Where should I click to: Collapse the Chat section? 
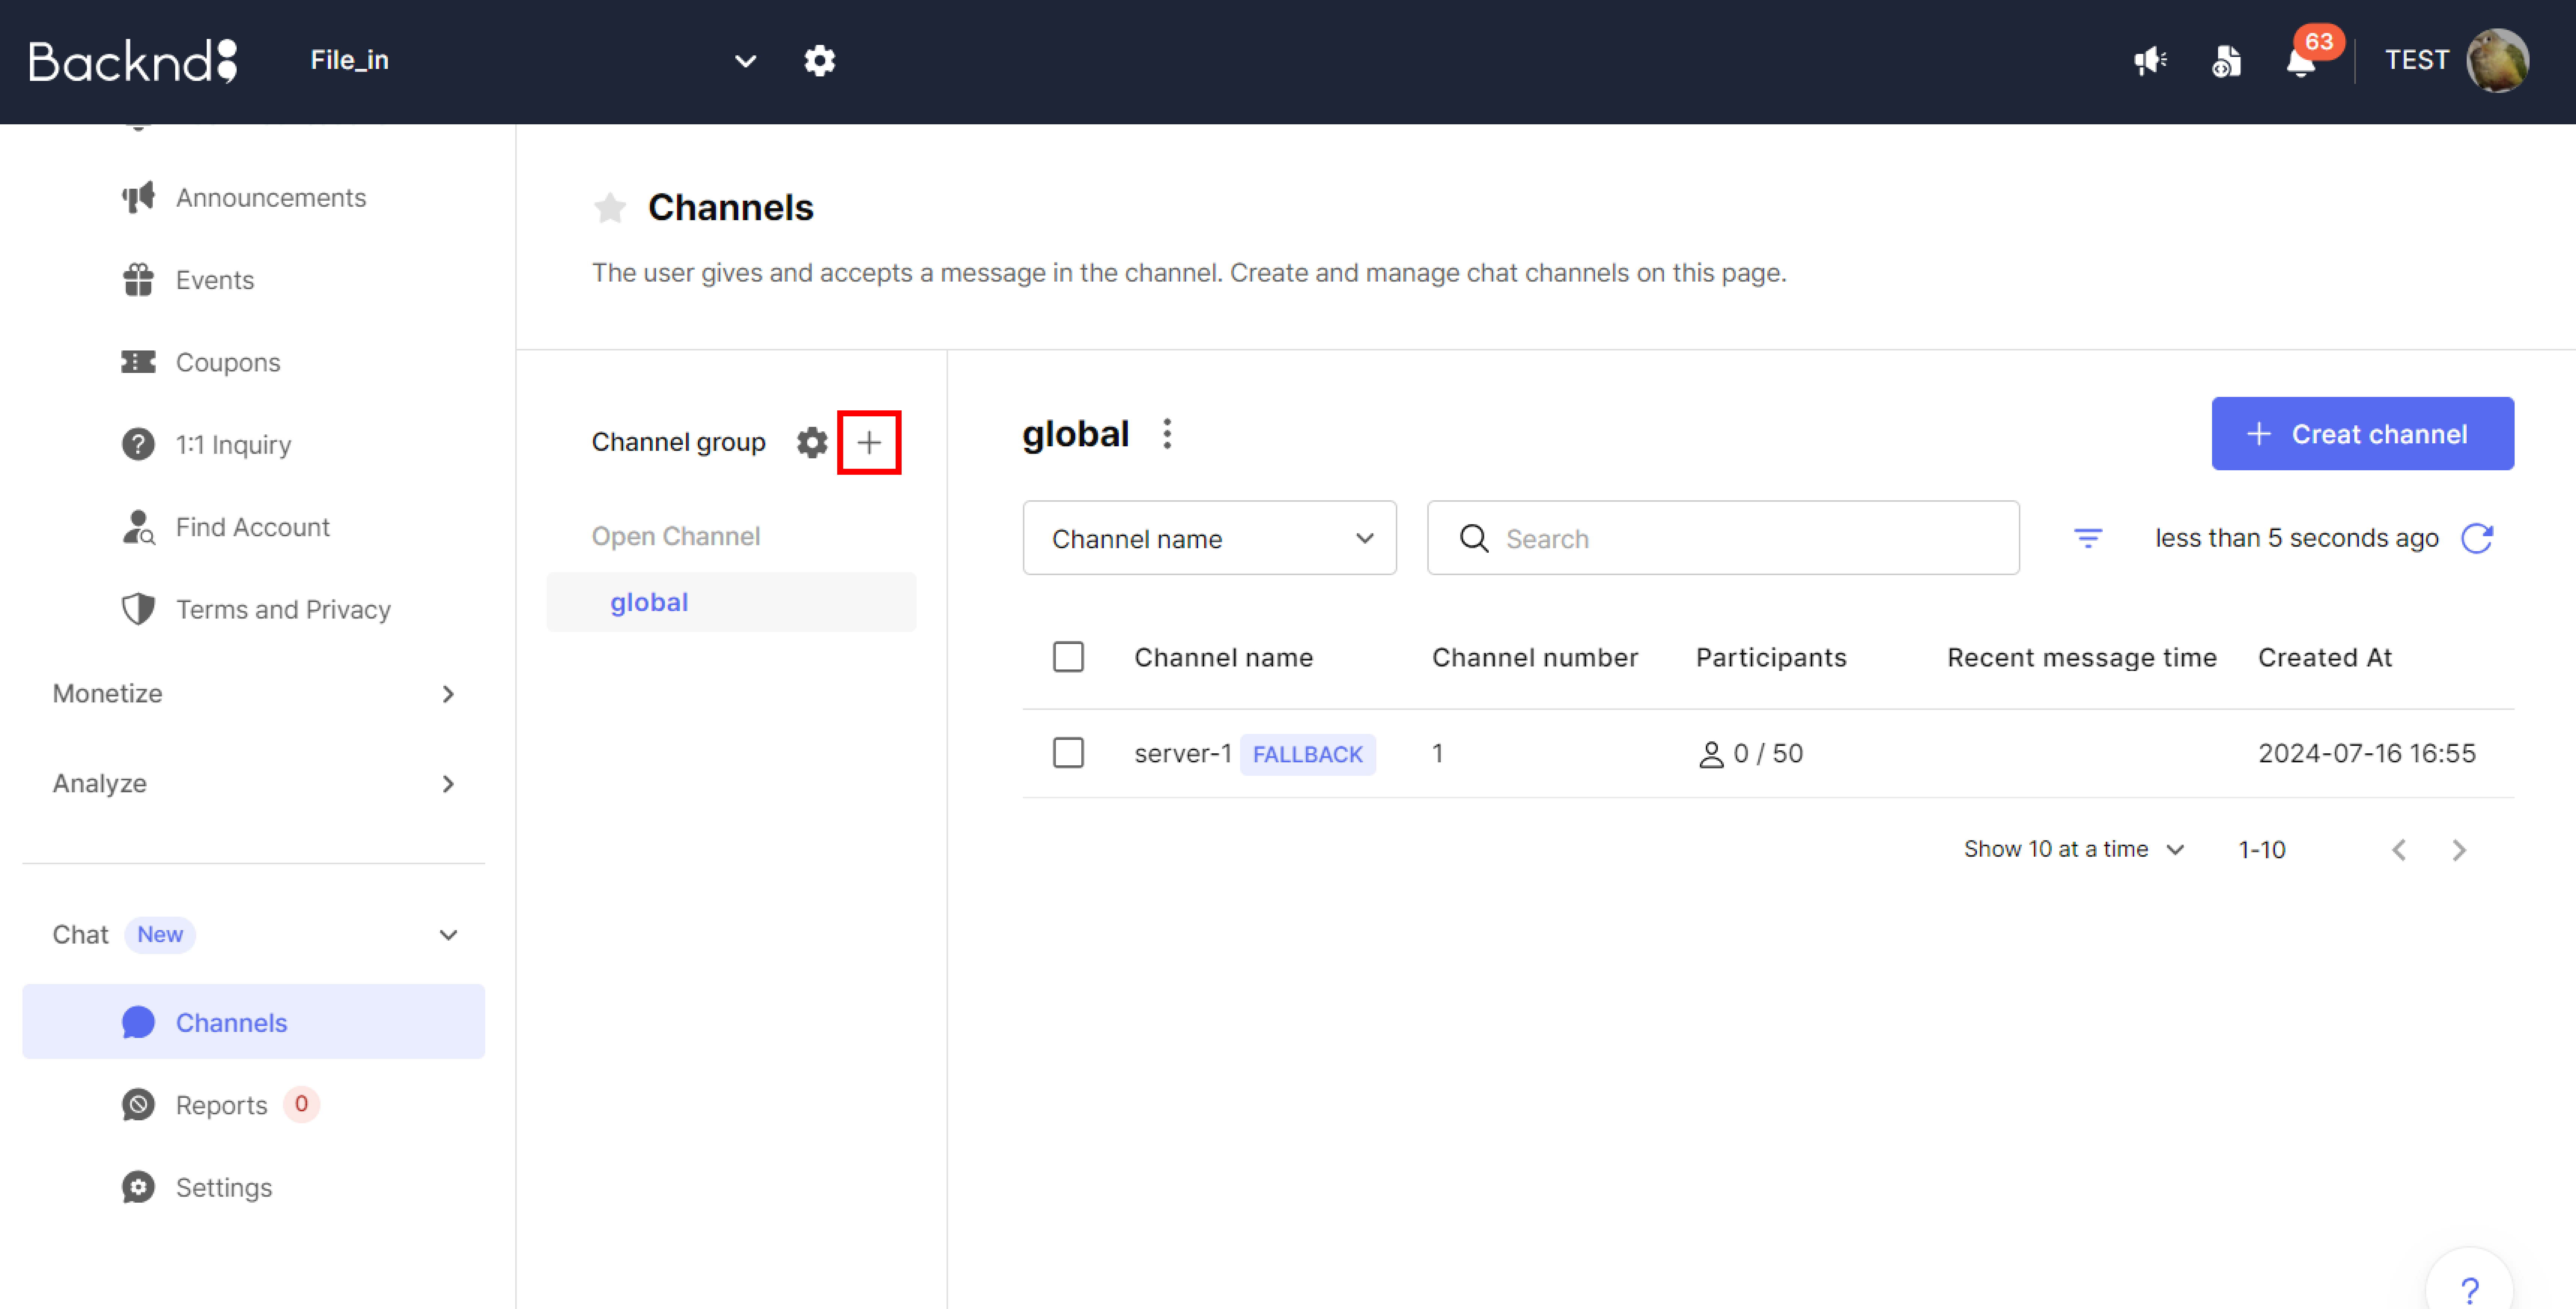coord(254,935)
